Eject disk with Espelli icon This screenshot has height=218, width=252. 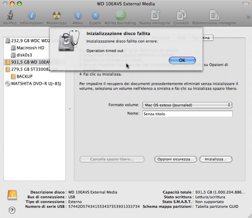click(x=95, y=15)
